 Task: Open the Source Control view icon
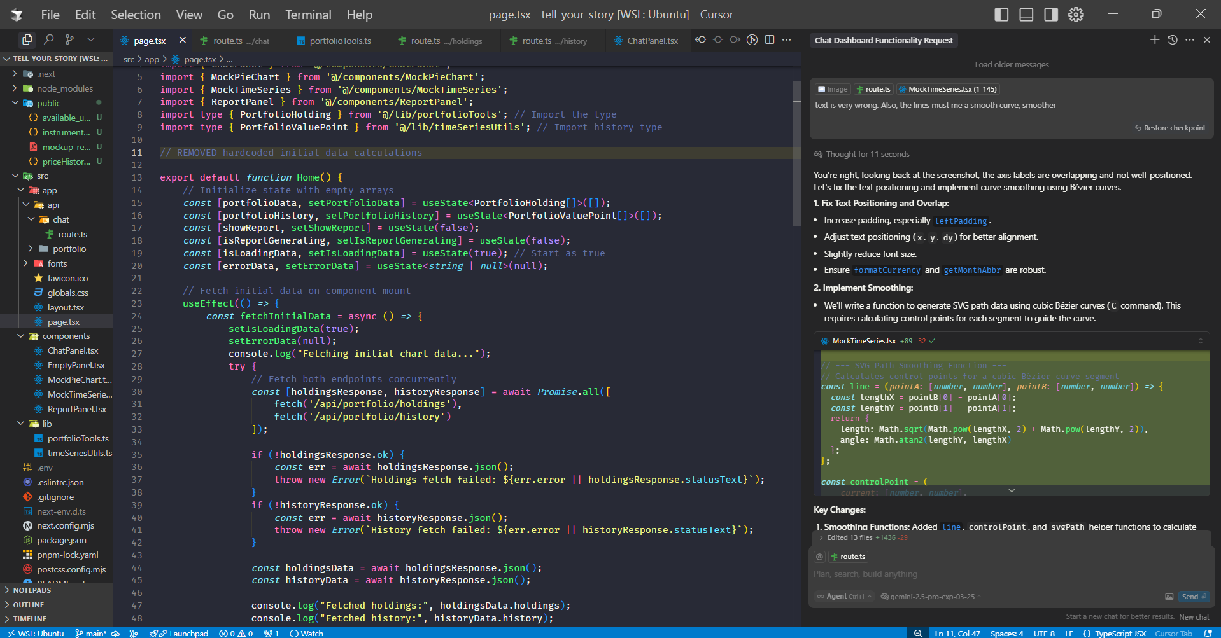(69, 40)
